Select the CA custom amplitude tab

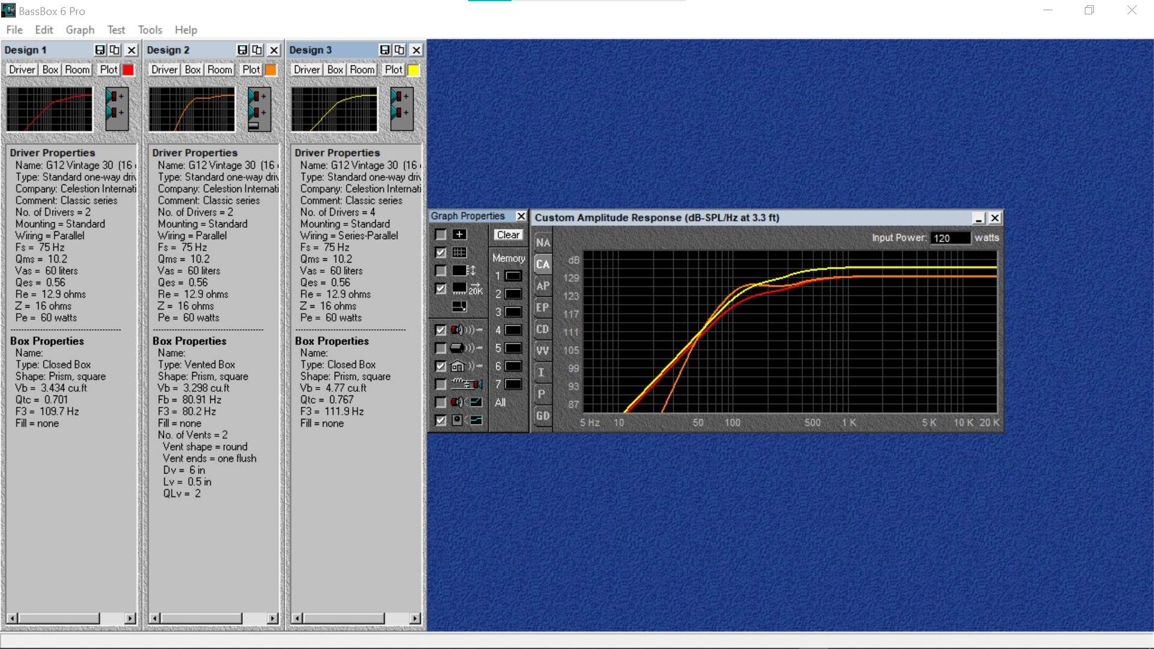(x=543, y=264)
